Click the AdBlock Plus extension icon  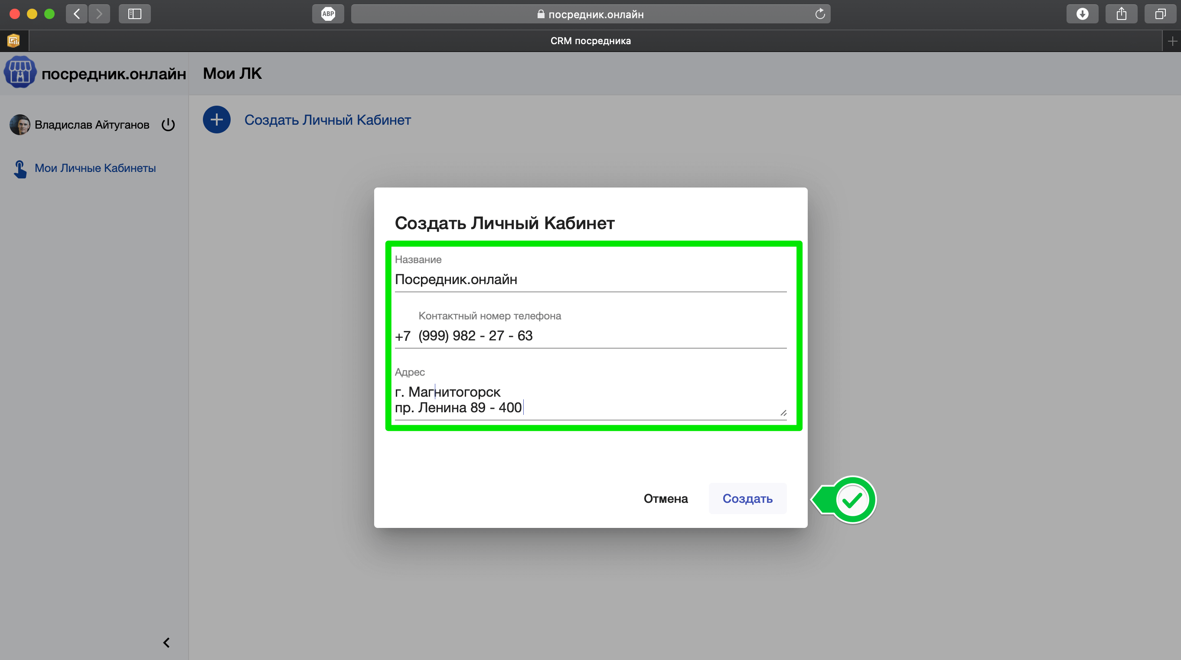[328, 14]
